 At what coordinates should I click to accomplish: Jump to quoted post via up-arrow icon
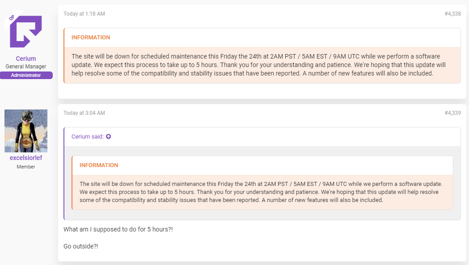point(109,136)
